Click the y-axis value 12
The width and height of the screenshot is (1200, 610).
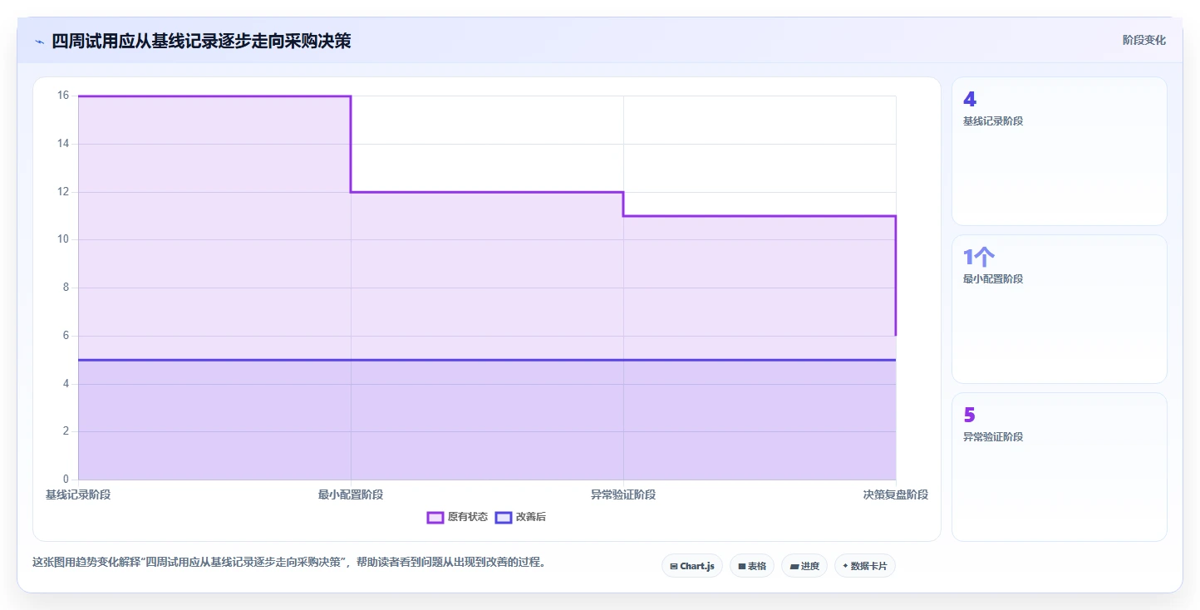tap(63, 192)
